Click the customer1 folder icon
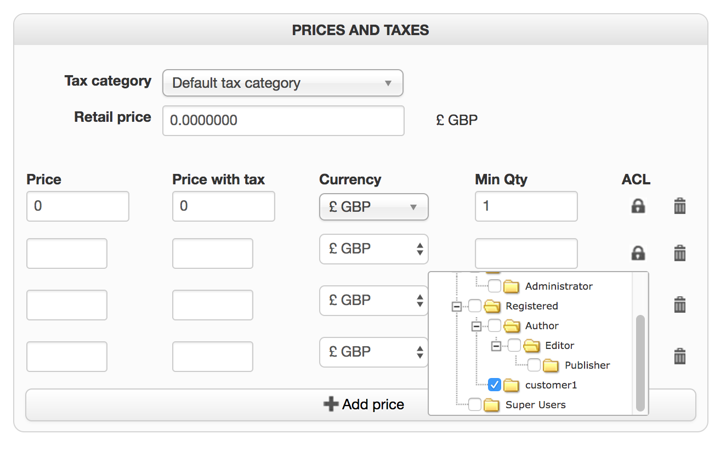Viewport: 726px width, 451px height. pos(512,385)
